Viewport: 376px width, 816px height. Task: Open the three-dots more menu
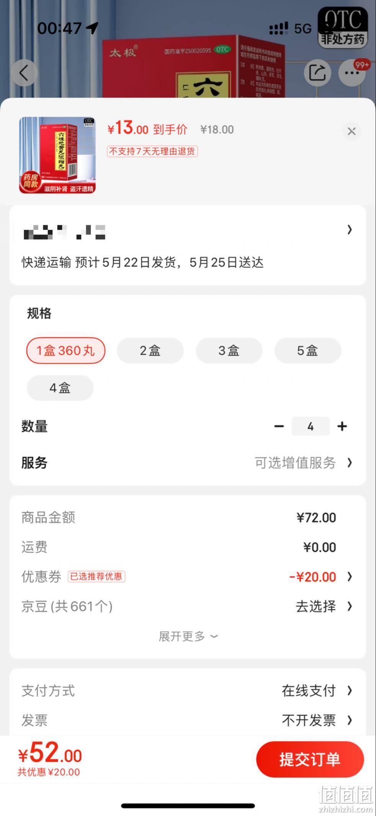[351, 73]
